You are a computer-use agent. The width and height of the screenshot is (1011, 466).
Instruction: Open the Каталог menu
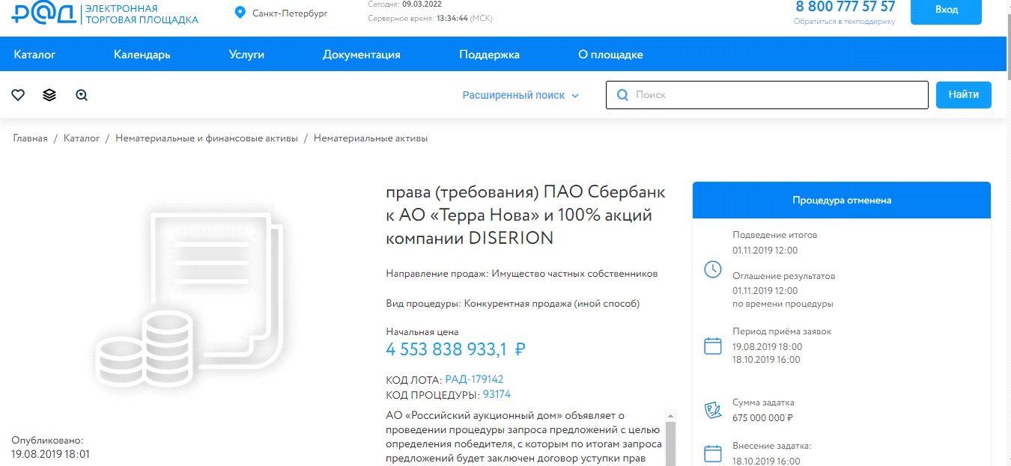(34, 55)
